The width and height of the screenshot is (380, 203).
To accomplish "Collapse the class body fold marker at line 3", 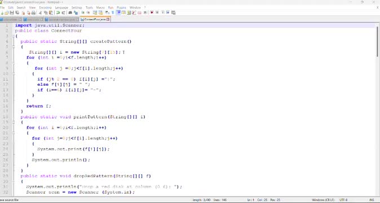I will click(x=14, y=36).
